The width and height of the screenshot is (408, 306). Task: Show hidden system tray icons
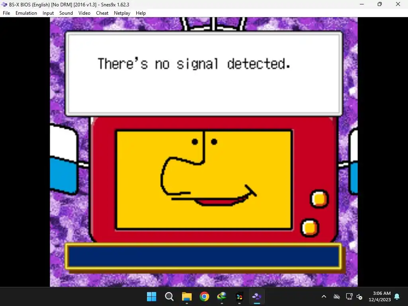click(x=324, y=296)
